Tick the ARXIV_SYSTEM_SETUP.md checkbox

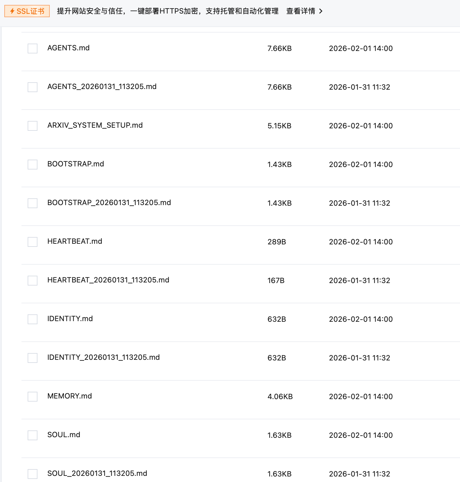pos(33,126)
